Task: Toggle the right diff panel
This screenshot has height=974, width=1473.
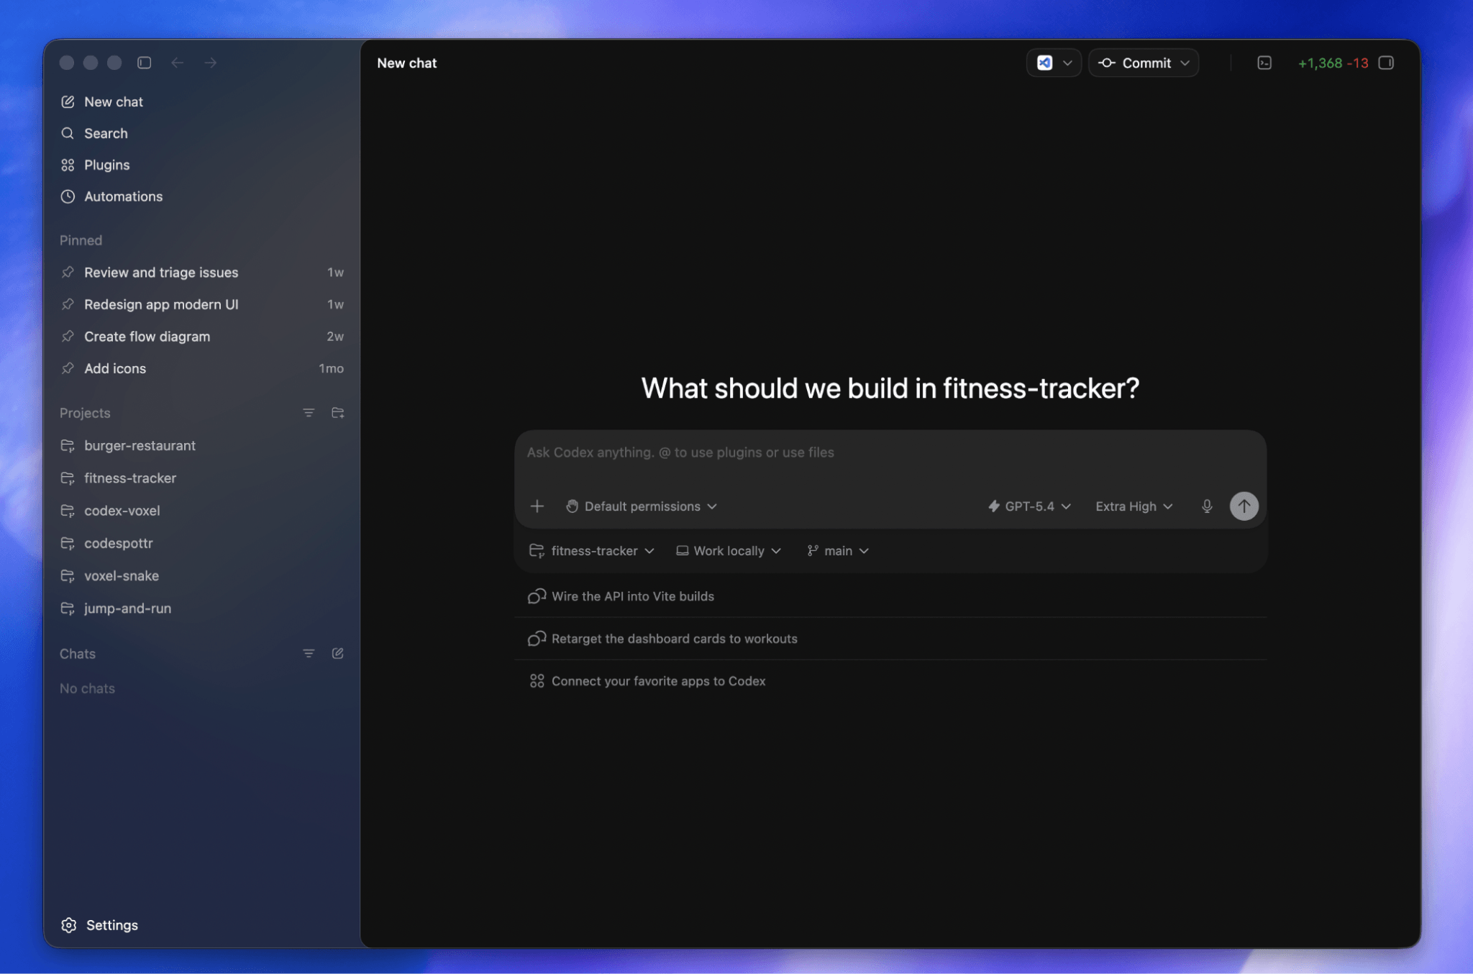Action: (1386, 63)
